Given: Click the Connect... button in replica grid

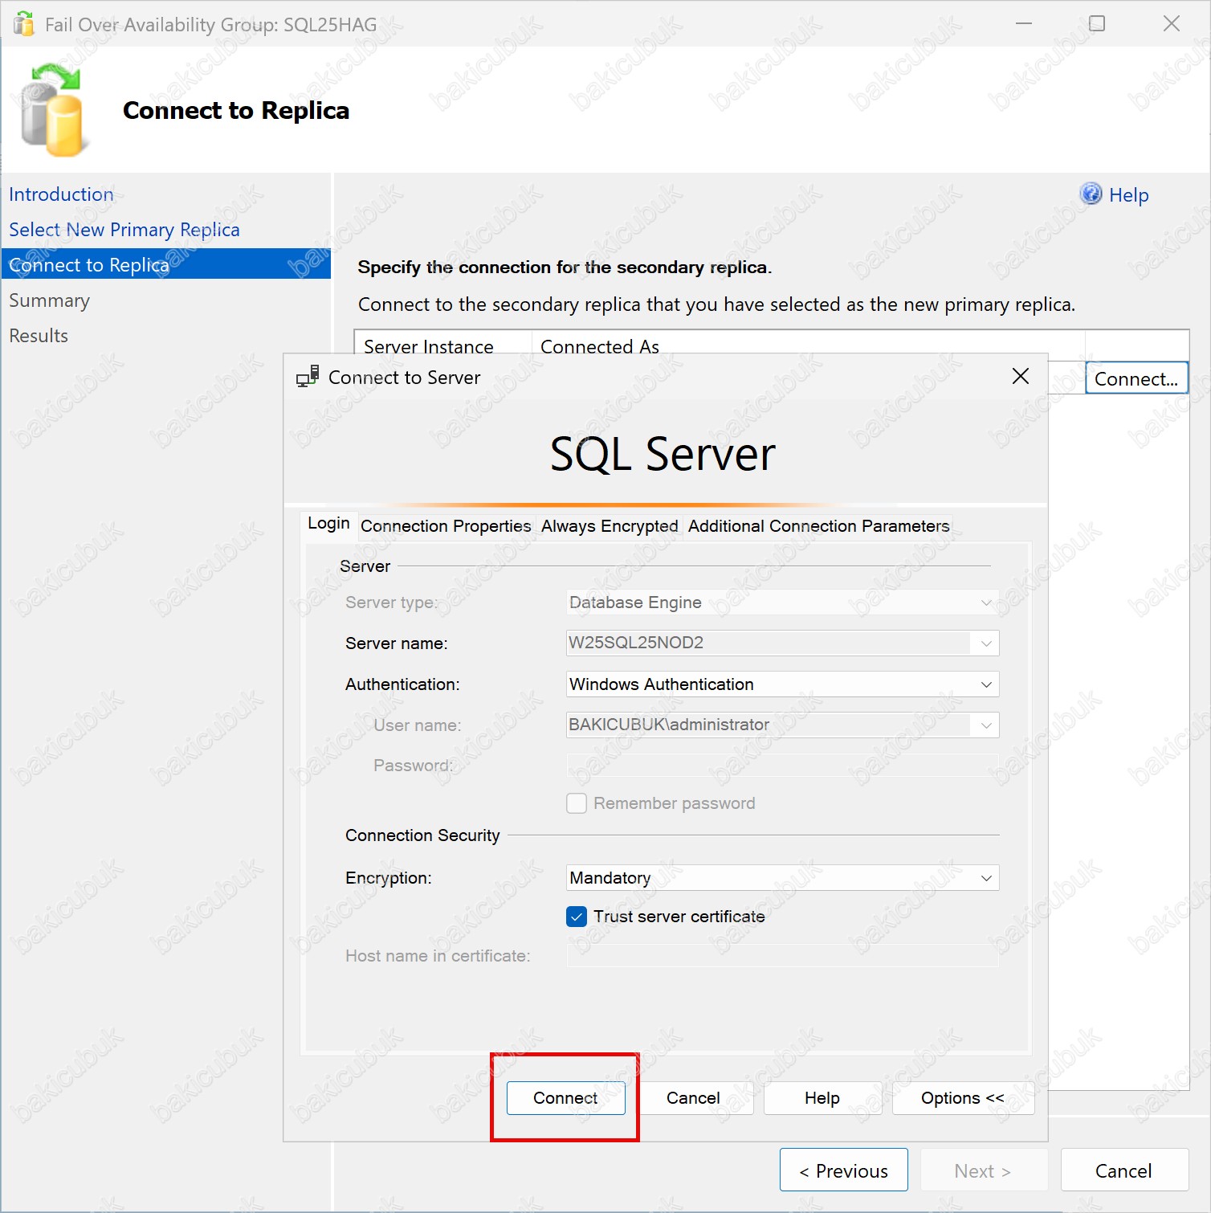Looking at the screenshot, I should pos(1136,378).
